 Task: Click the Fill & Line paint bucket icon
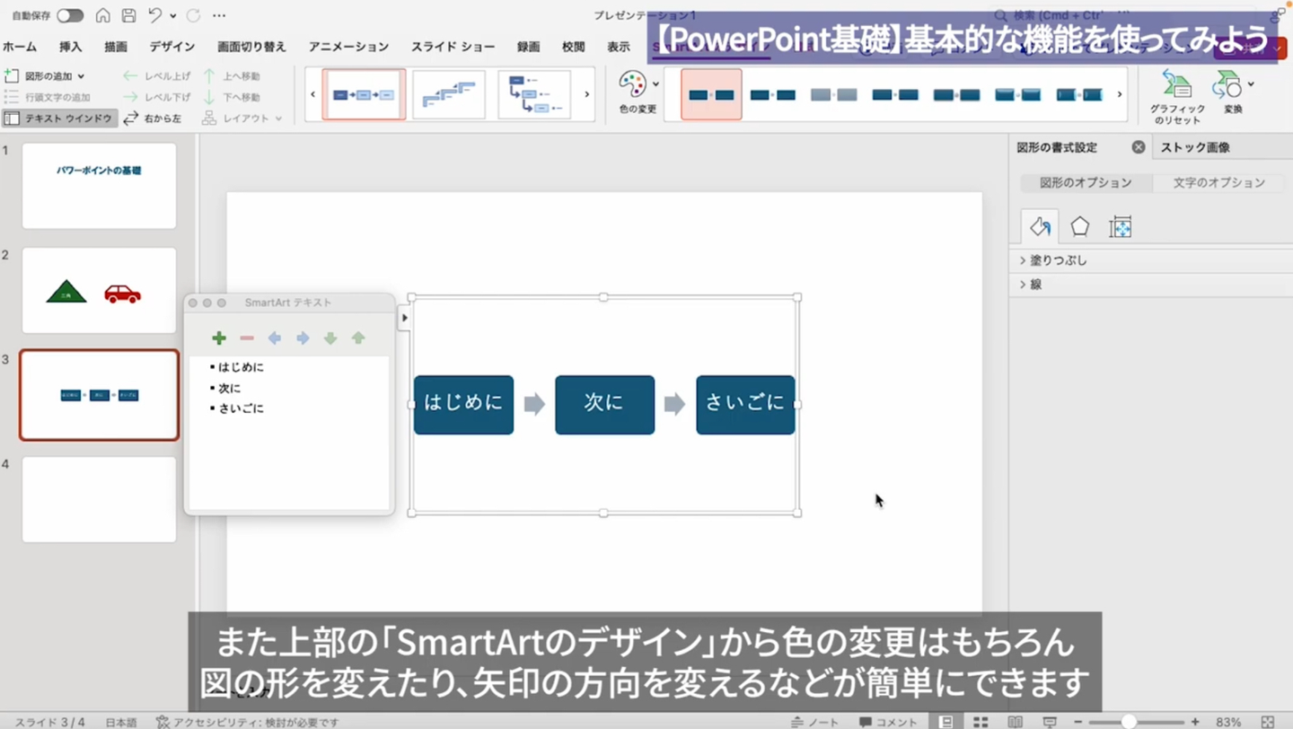[x=1041, y=226]
